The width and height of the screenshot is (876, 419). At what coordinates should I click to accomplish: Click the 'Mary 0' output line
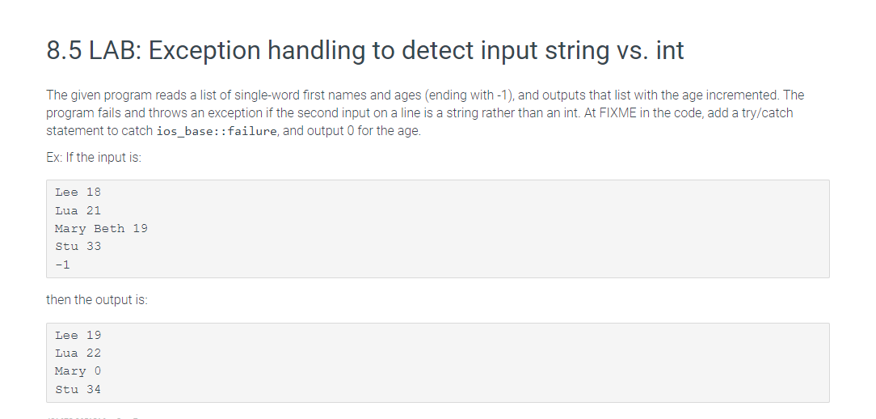(x=78, y=371)
